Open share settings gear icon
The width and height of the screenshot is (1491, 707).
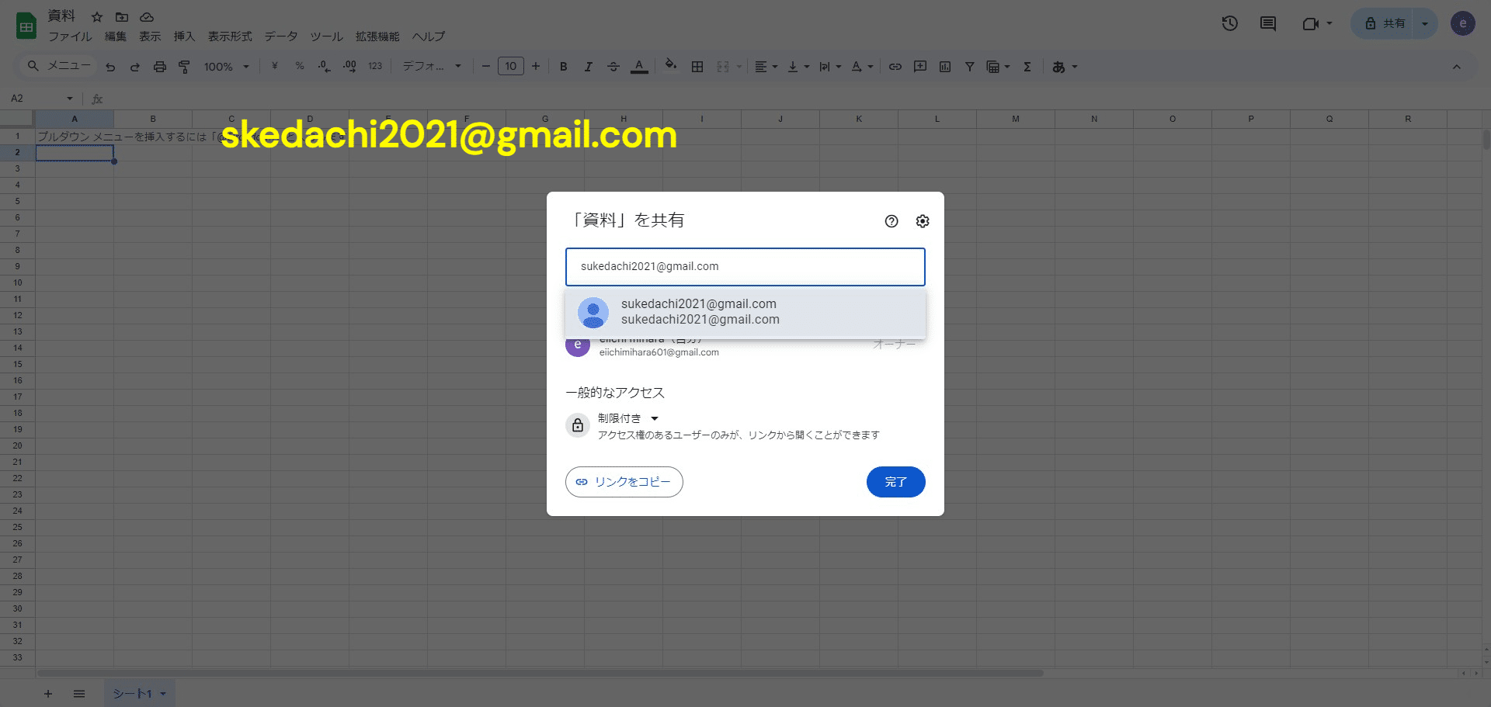pyautogui.click(x=923, y=221)
